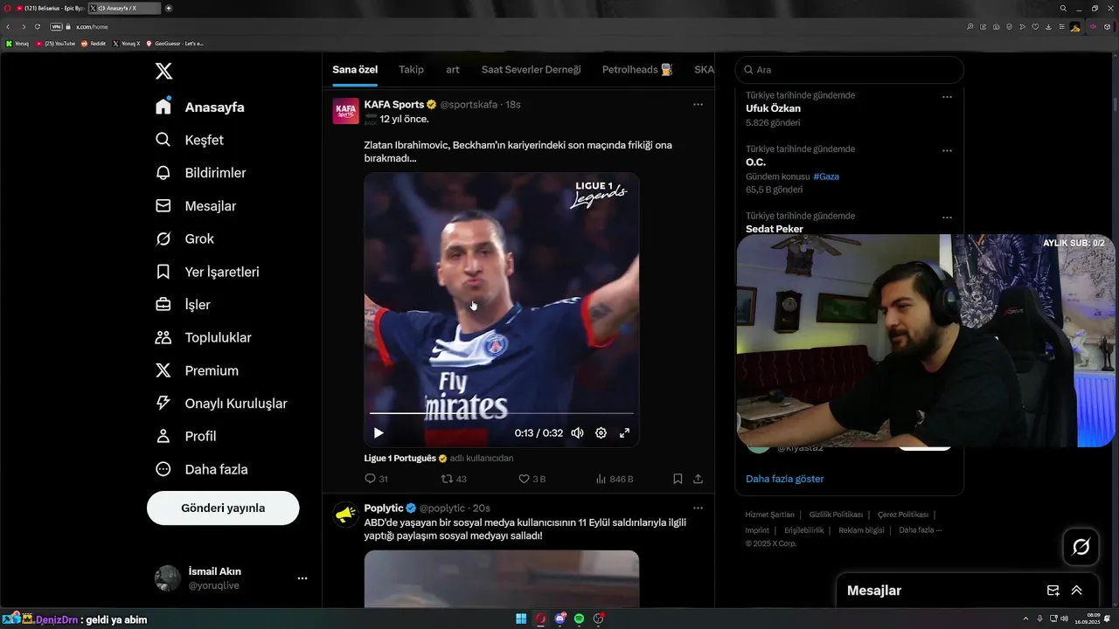The image size is (1119, 629).
Task: Compose new message in Mesajlar drawer
Action: 1053,591
